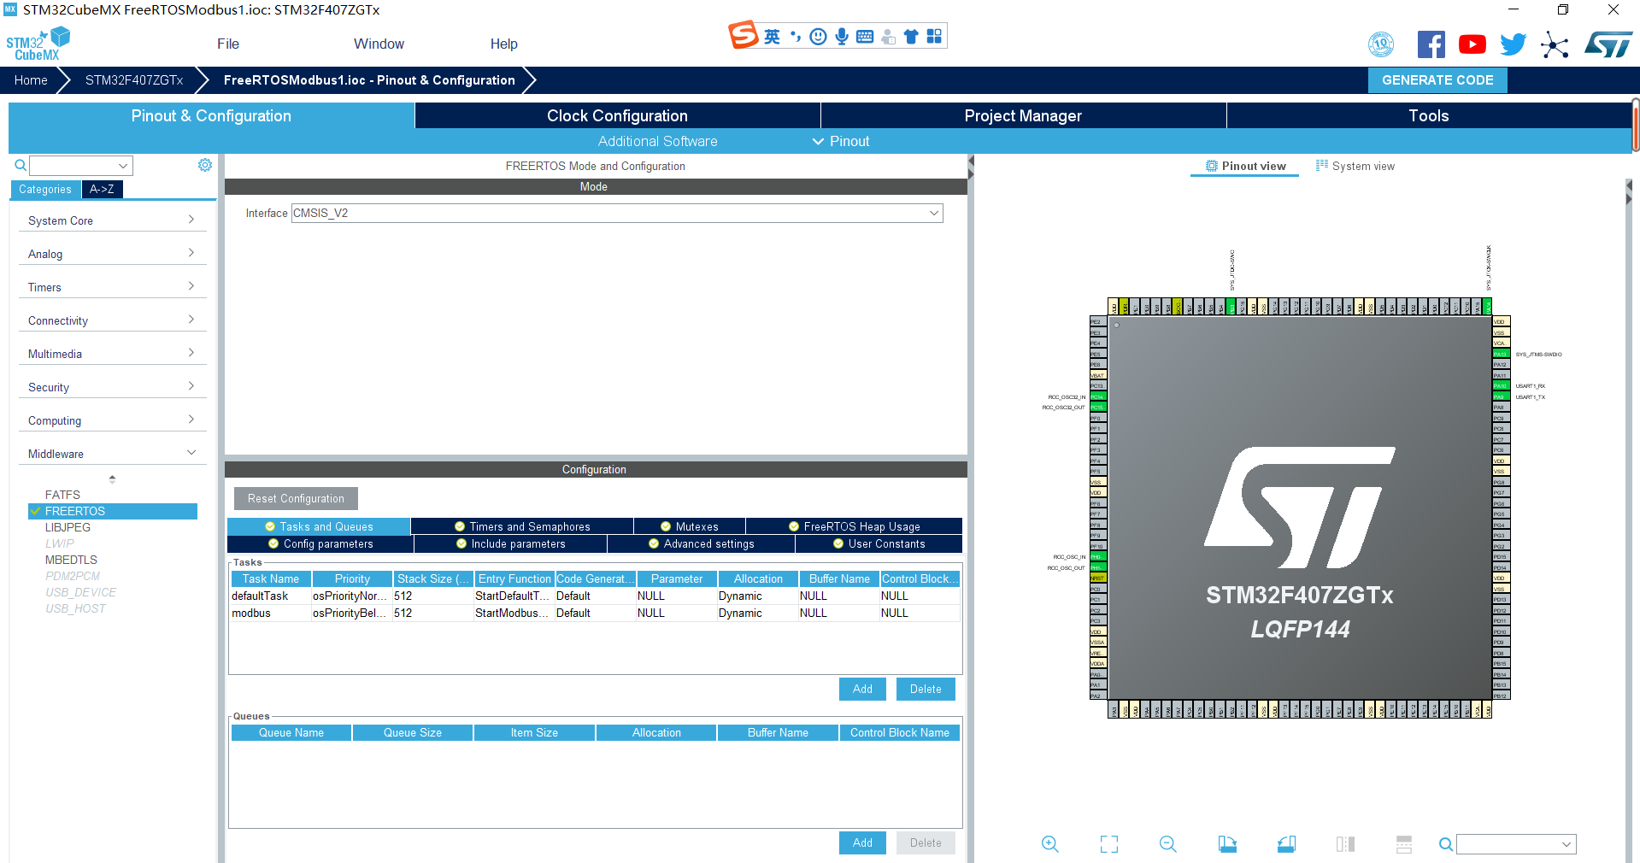The height and width of the screenshot is (863, 1640).
Task: Switch to System view of the pinout
Action: click(x=1355, y=166)
